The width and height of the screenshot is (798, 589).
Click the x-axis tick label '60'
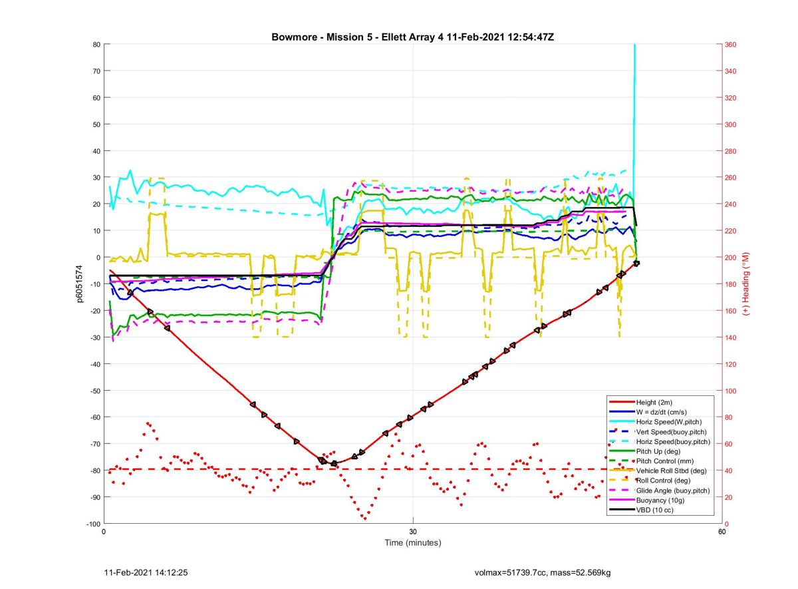tap(722, 532)
